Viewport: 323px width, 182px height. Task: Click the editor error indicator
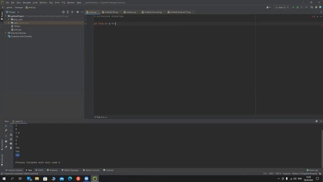tap(313, 17)
